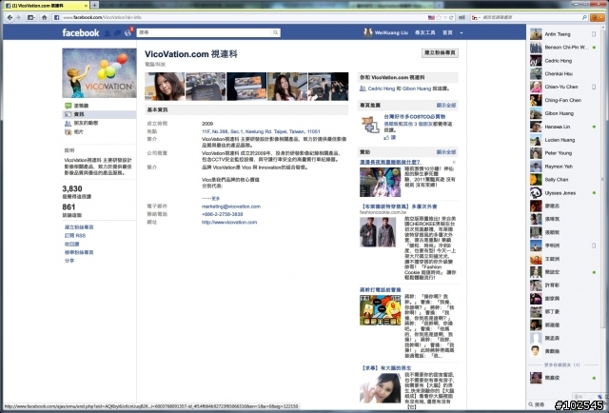This screenshot has height=413, width=609.
Task: Click the browser search engine icon in the search bar
Action: pyautogui.click(x=475, y=17)
